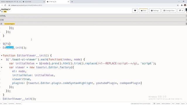
Task: Bookmark this page with the star icon
Action: click(x=178, y=5)
